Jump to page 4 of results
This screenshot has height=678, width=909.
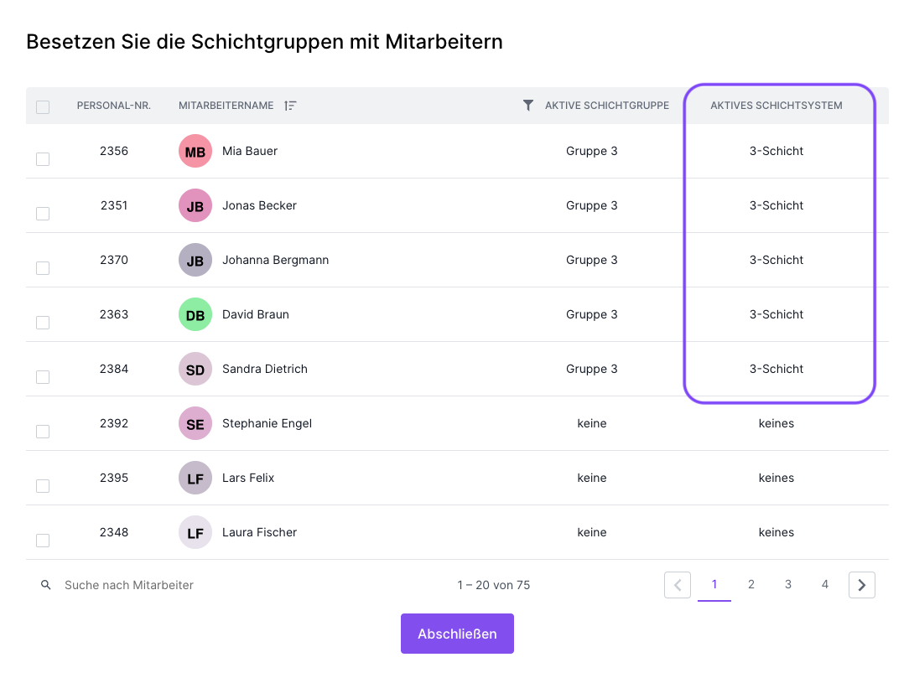(824, 585)
